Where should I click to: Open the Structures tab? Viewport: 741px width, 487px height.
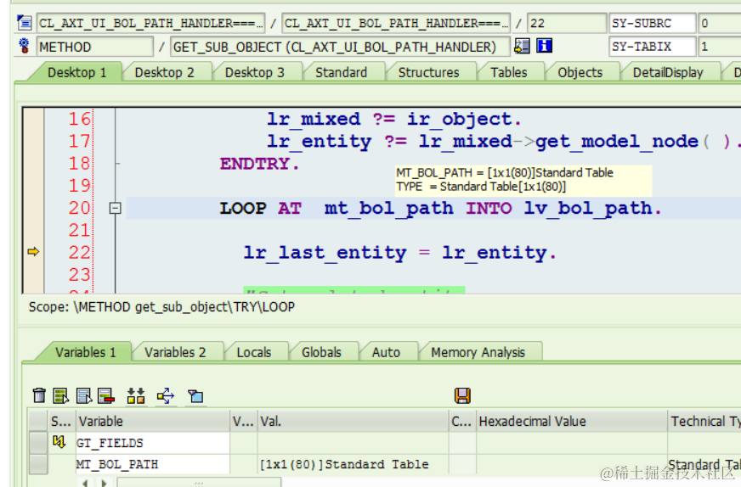click(x=428, y=72)
